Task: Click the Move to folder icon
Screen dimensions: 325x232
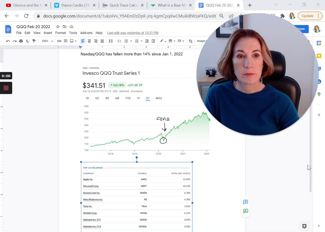Action: (64, 27)
